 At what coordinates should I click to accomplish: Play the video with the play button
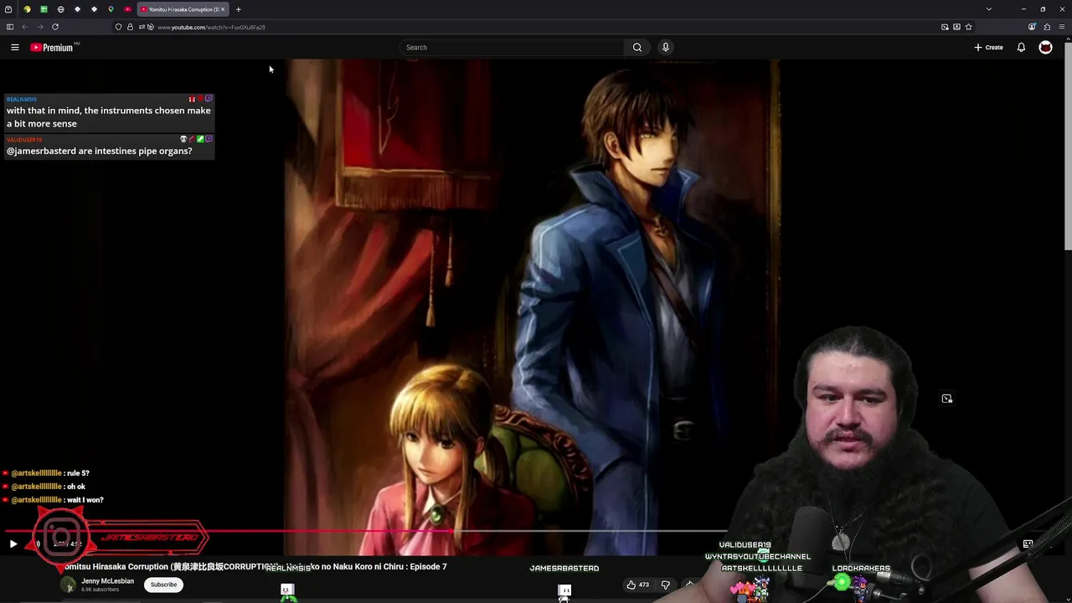click(x=13, y=544)
